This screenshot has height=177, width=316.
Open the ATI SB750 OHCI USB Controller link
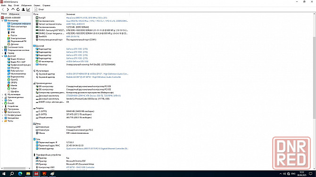80,167
